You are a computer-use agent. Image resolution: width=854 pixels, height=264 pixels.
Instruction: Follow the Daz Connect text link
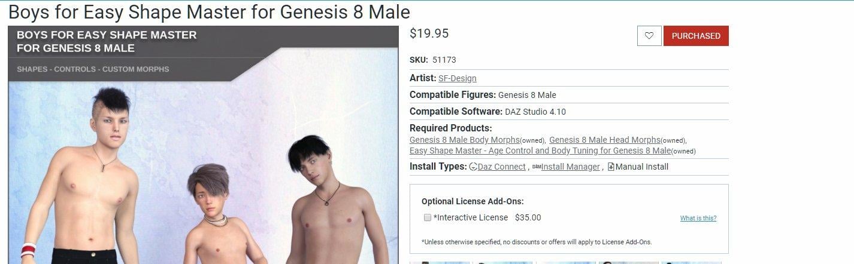502,167
